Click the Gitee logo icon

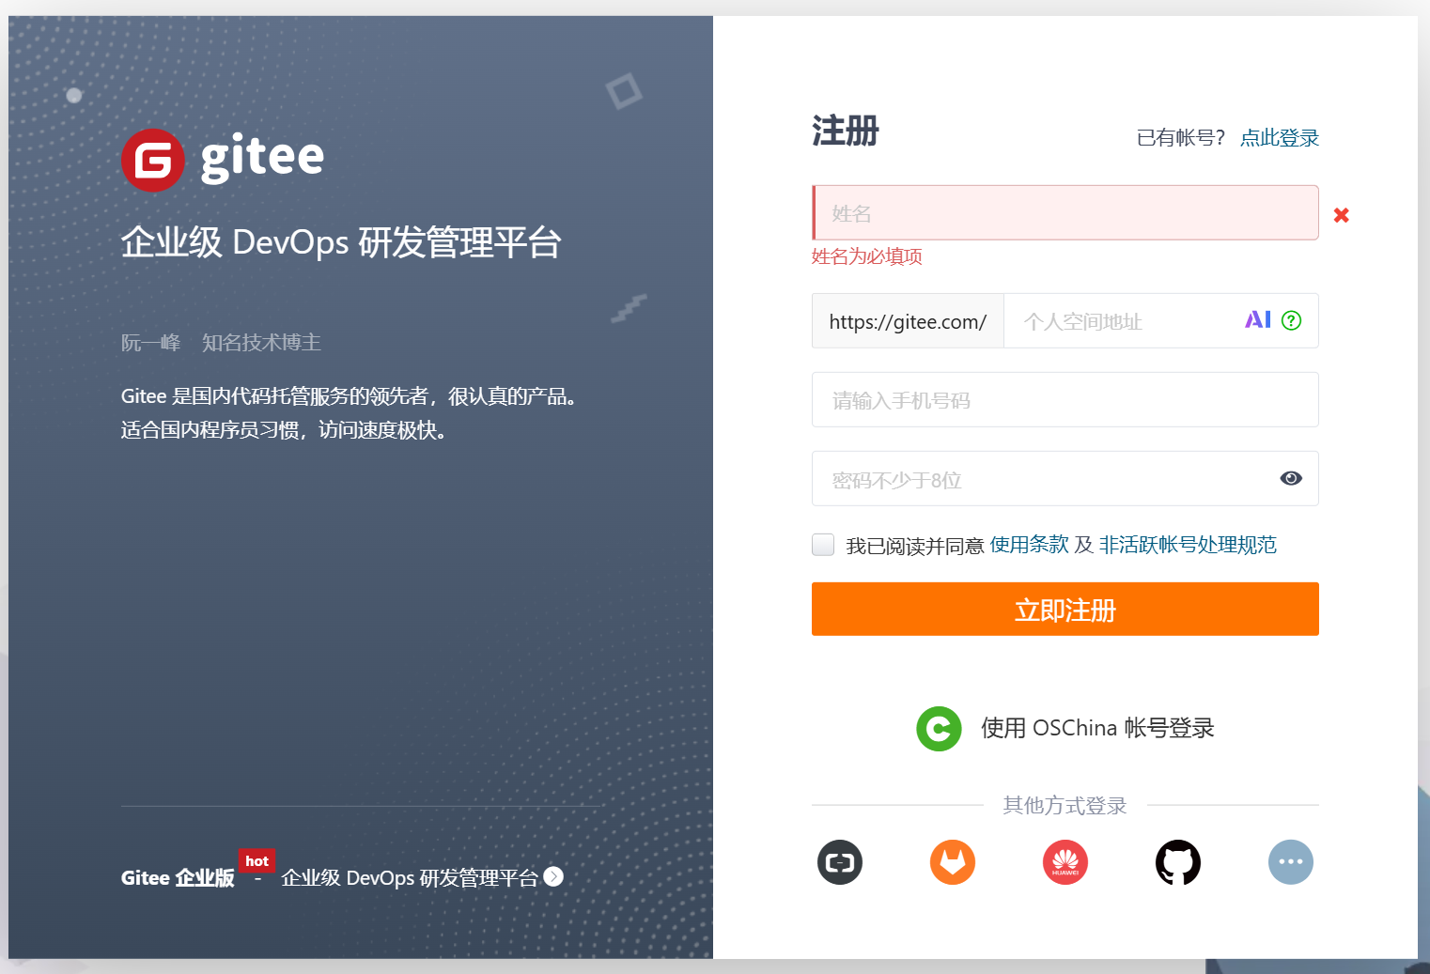(x=153, y=161)
